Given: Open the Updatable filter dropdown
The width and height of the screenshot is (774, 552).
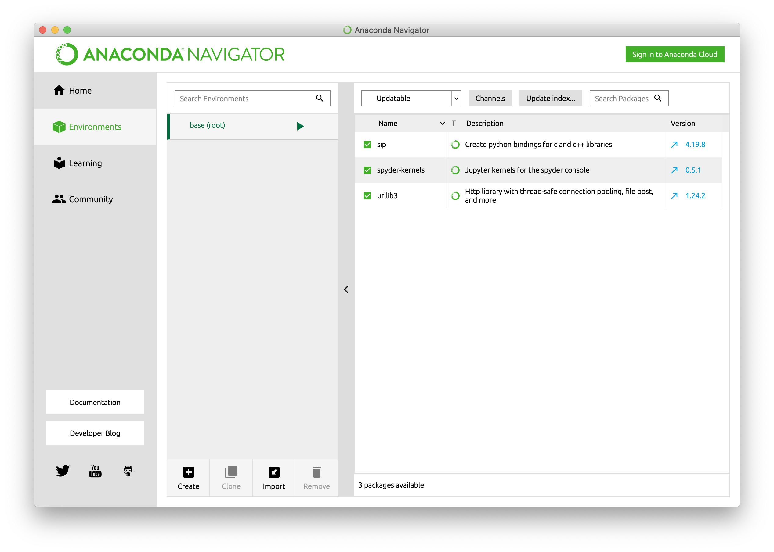Looking at the screenshot, I should (x=411, y=98).
